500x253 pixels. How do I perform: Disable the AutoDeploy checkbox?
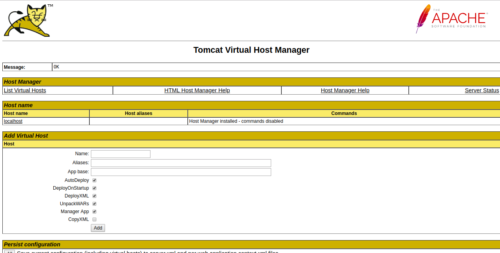tap(94, 180)
